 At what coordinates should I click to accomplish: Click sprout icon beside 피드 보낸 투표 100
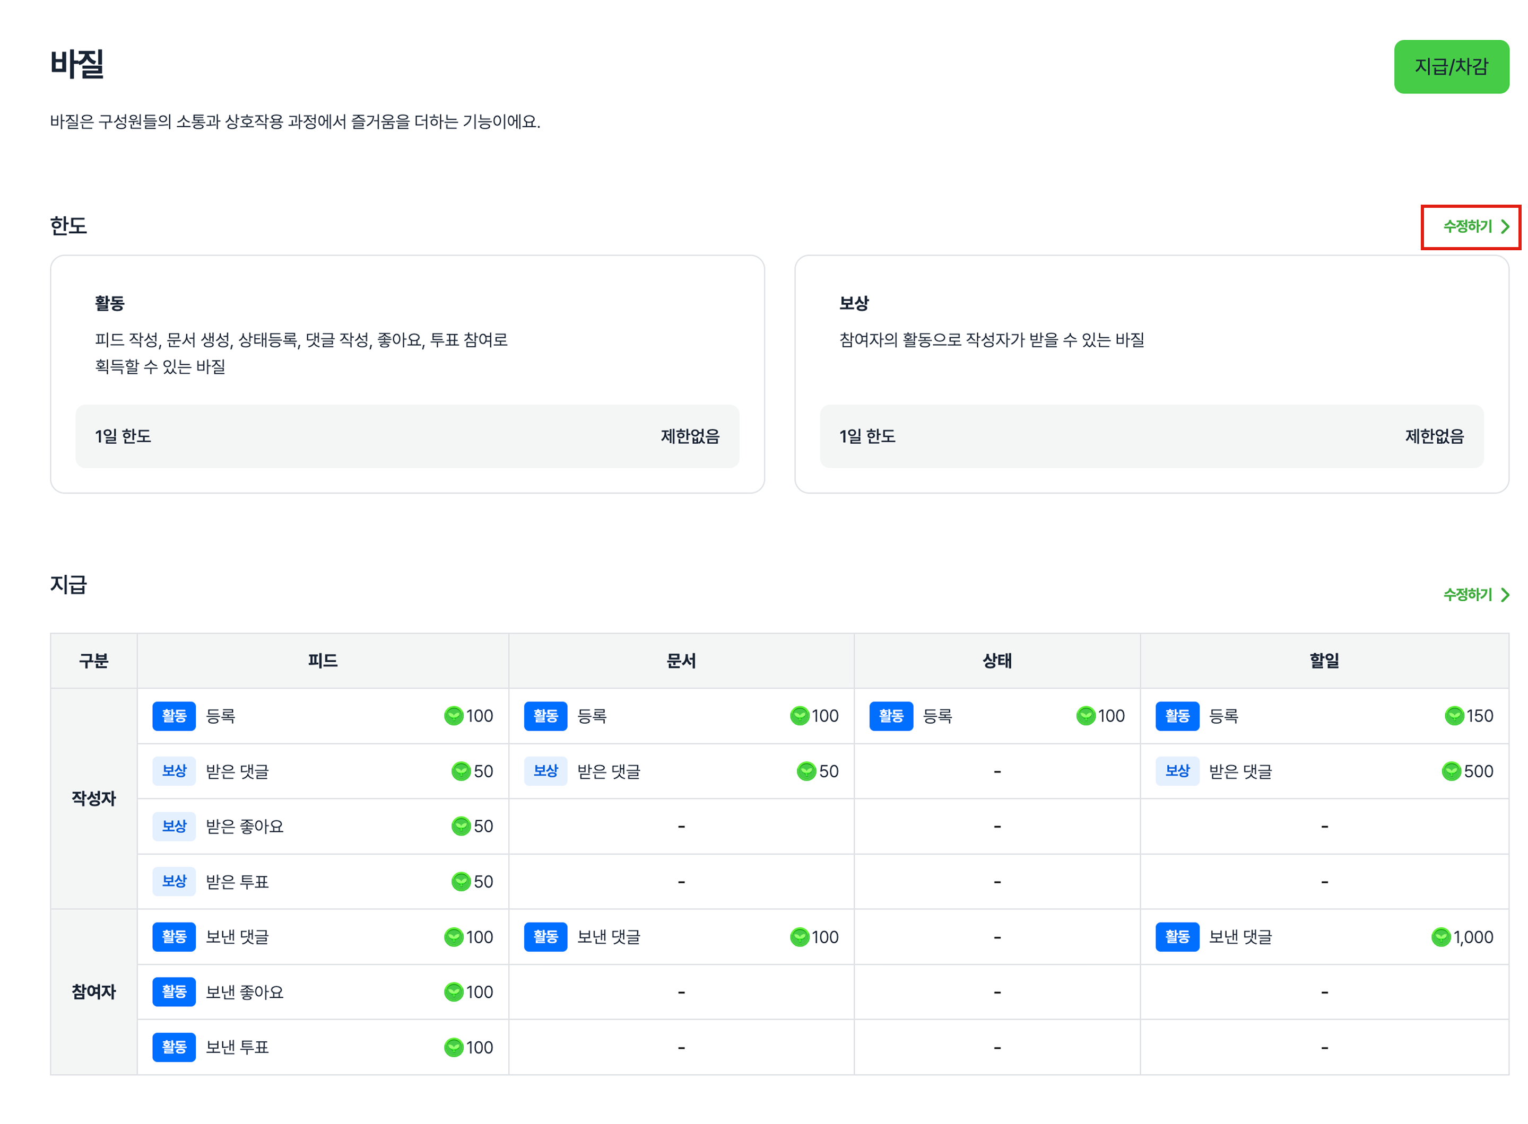[454, 1047]
